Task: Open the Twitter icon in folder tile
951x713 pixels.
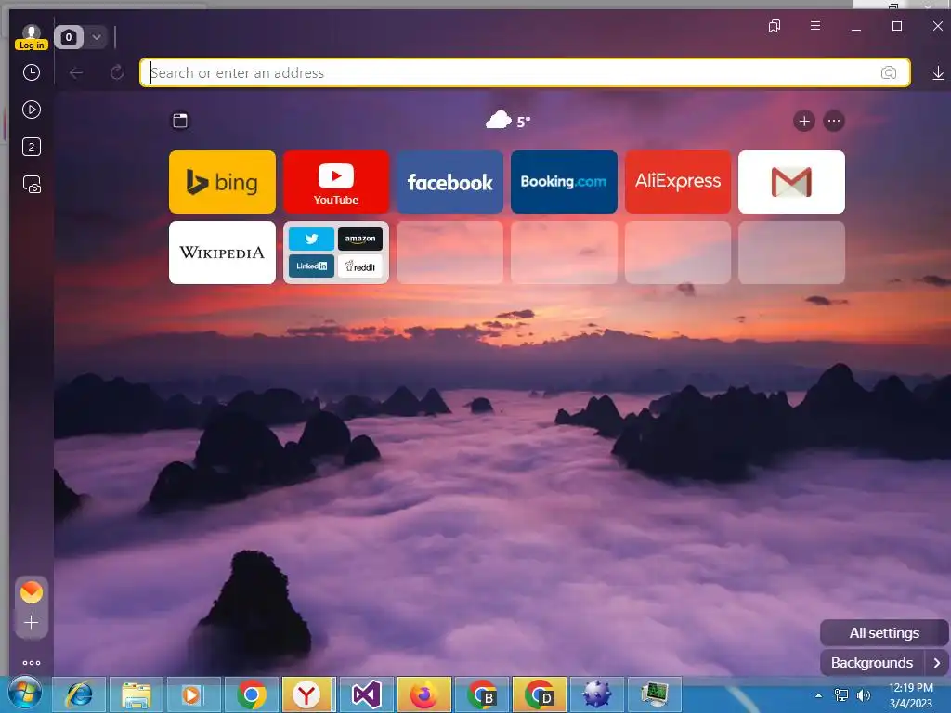Action: tap(311, 239)
